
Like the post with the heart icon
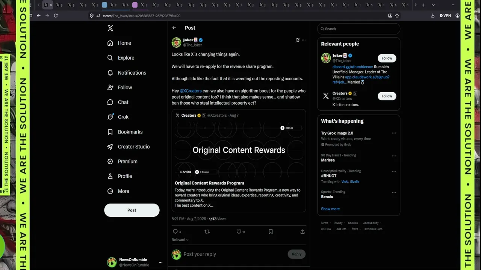(x=239, y=232)
